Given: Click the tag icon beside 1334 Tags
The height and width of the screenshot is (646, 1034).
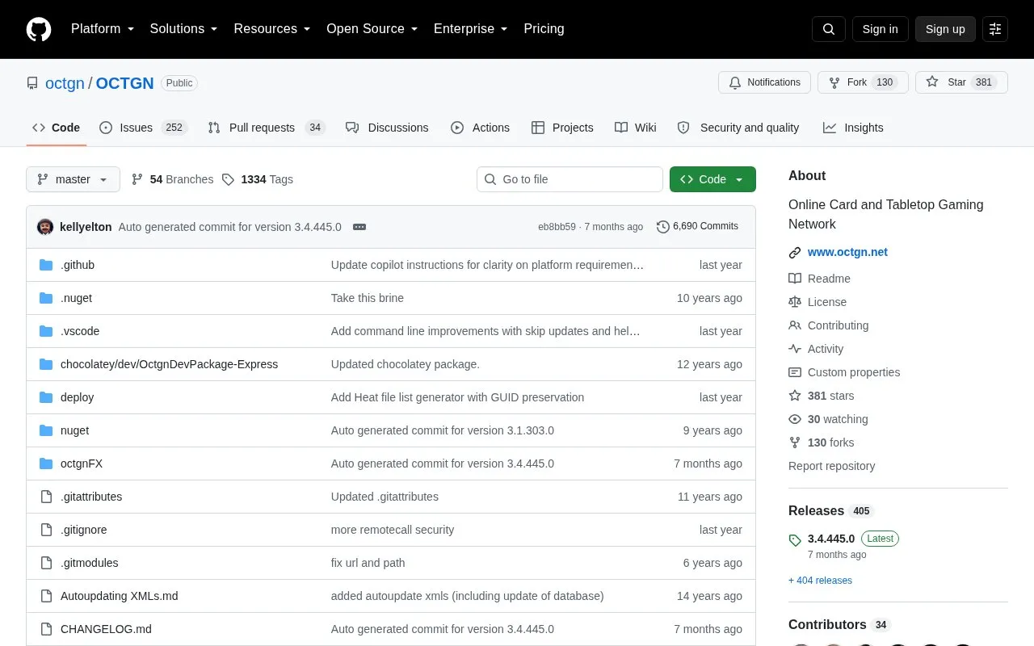Looking at the screenshot, I should tap(228, 179).
